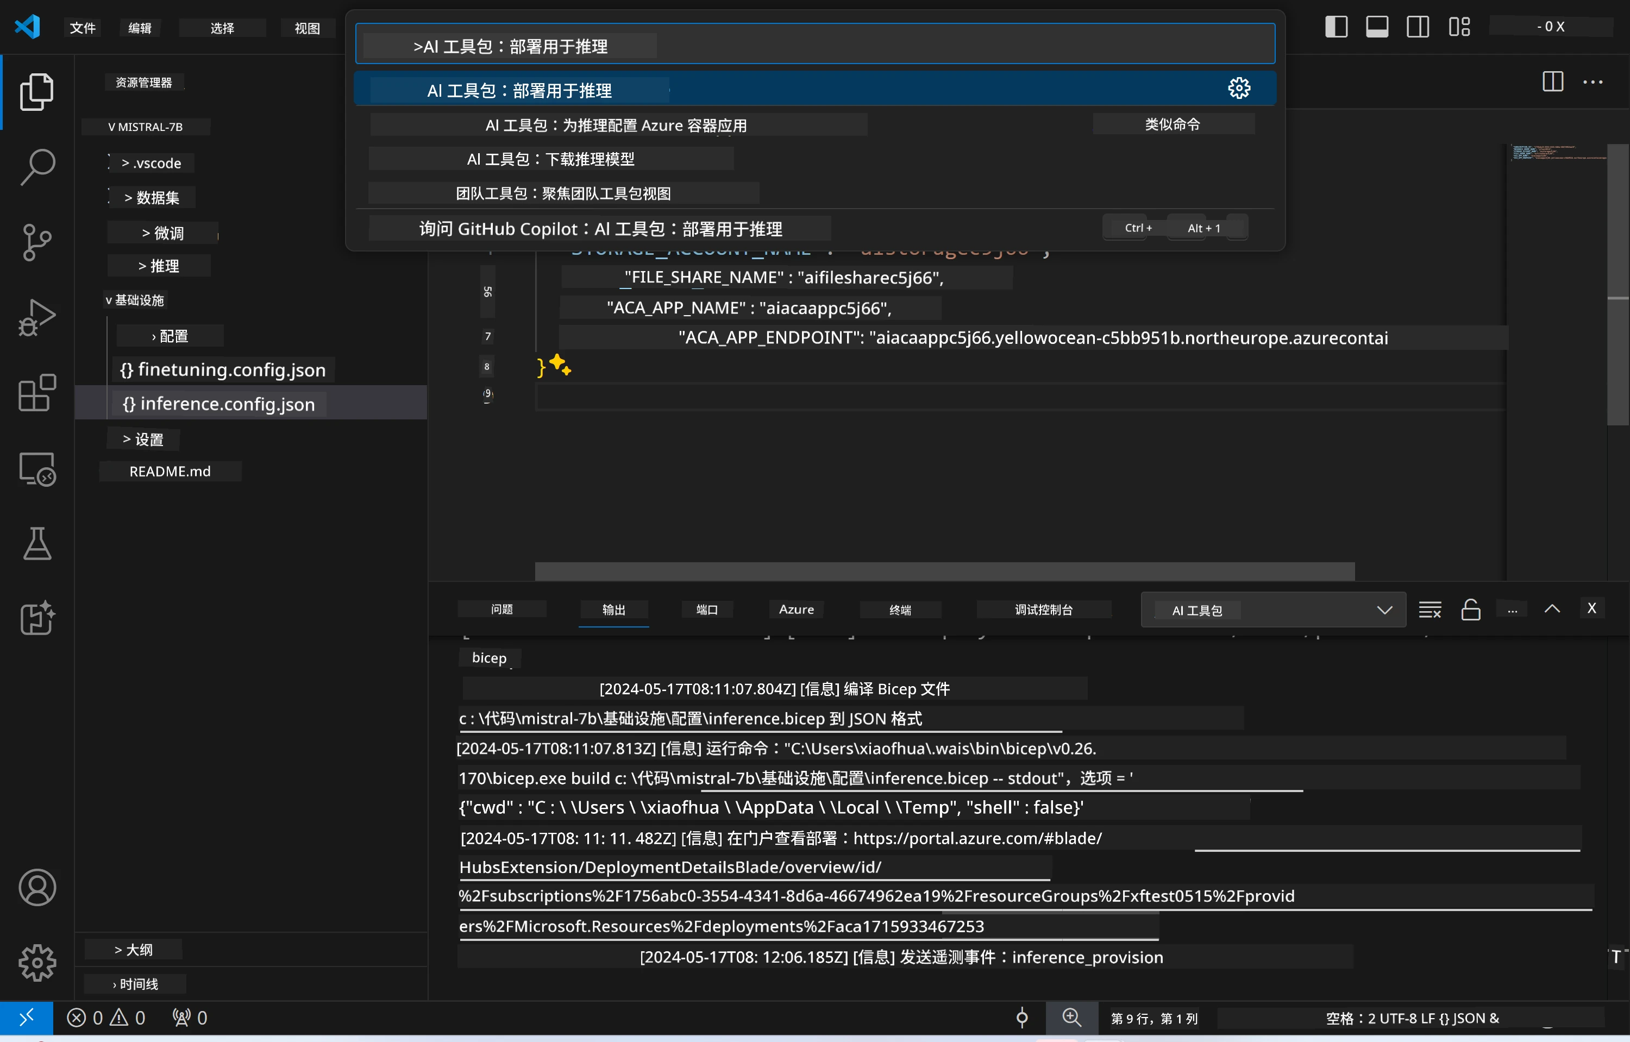Toggle output scroll lock
The height and width of the screenshot is (1042, 1630).
click(1470, 610)
